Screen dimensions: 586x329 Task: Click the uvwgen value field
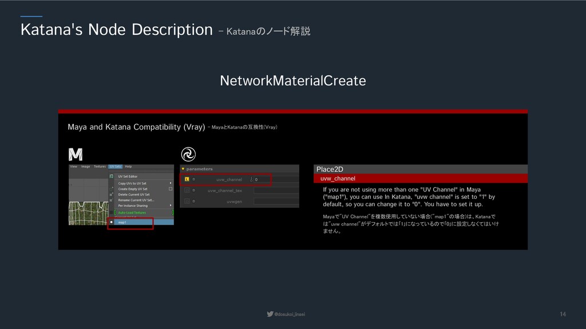(x=276, y=202)
